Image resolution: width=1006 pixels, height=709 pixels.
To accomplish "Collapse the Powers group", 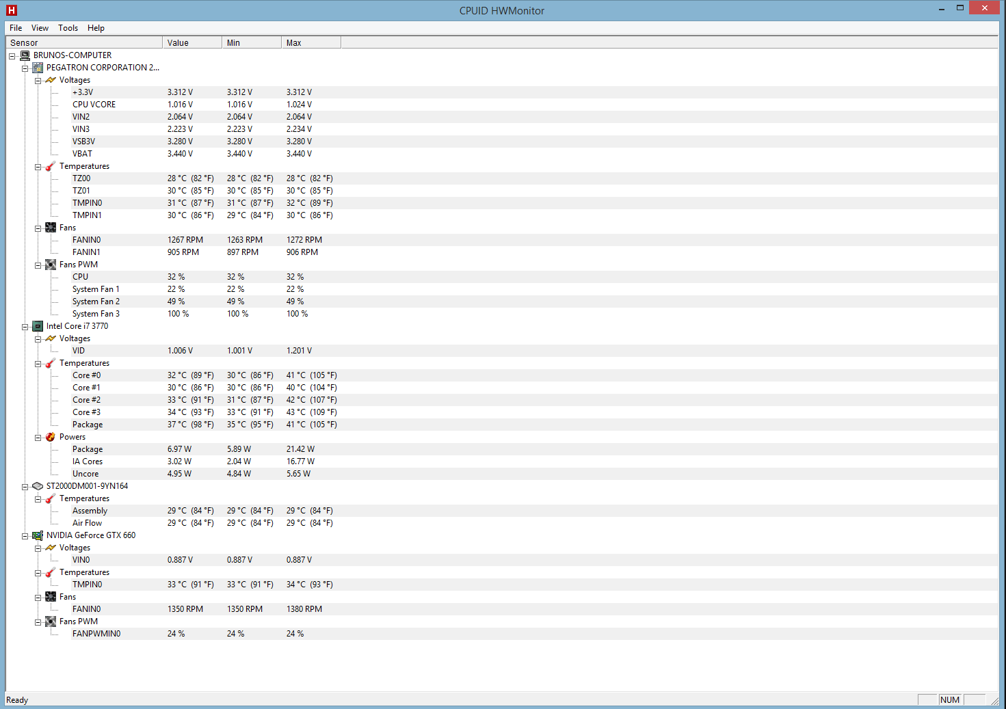I will pos(38,438).
